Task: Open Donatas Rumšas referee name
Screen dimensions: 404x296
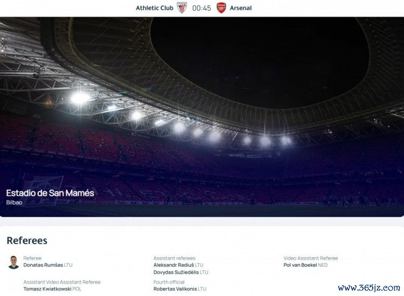Action: [43, 265]
